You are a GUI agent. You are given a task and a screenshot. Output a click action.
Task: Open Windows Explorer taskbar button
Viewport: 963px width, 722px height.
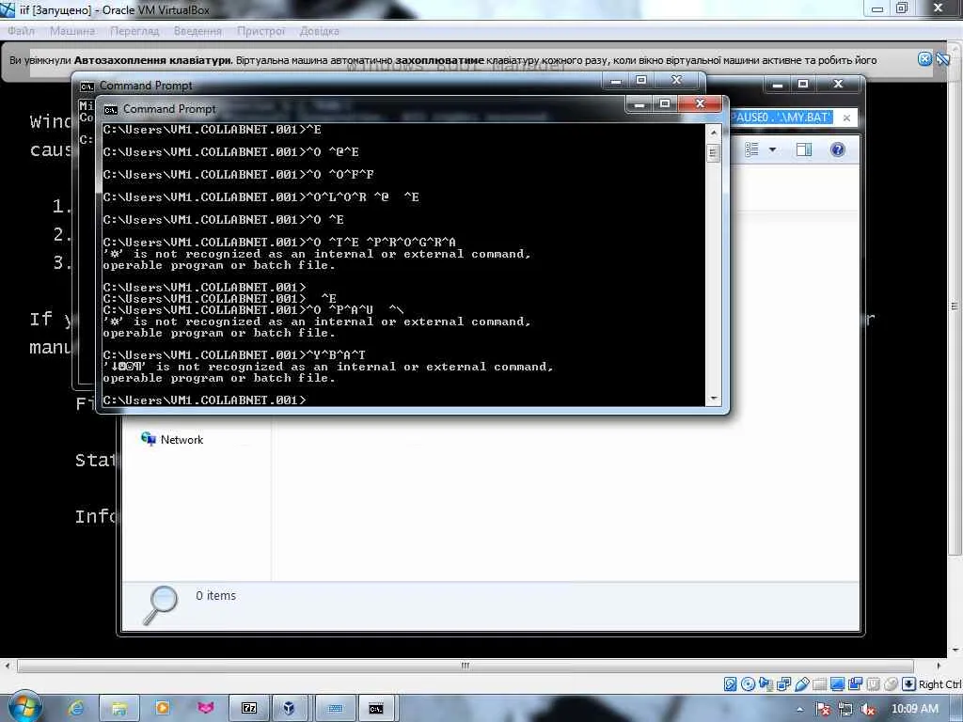(x=119, y=709)
